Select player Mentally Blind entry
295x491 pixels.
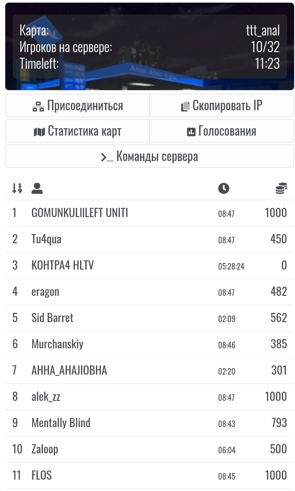click(150, 423)
